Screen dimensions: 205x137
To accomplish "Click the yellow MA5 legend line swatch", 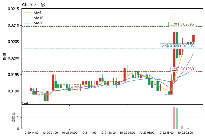I will [x=28, y=13].
